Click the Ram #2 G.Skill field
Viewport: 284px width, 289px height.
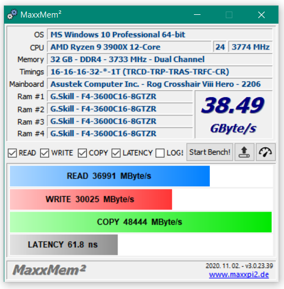point(120,109)
